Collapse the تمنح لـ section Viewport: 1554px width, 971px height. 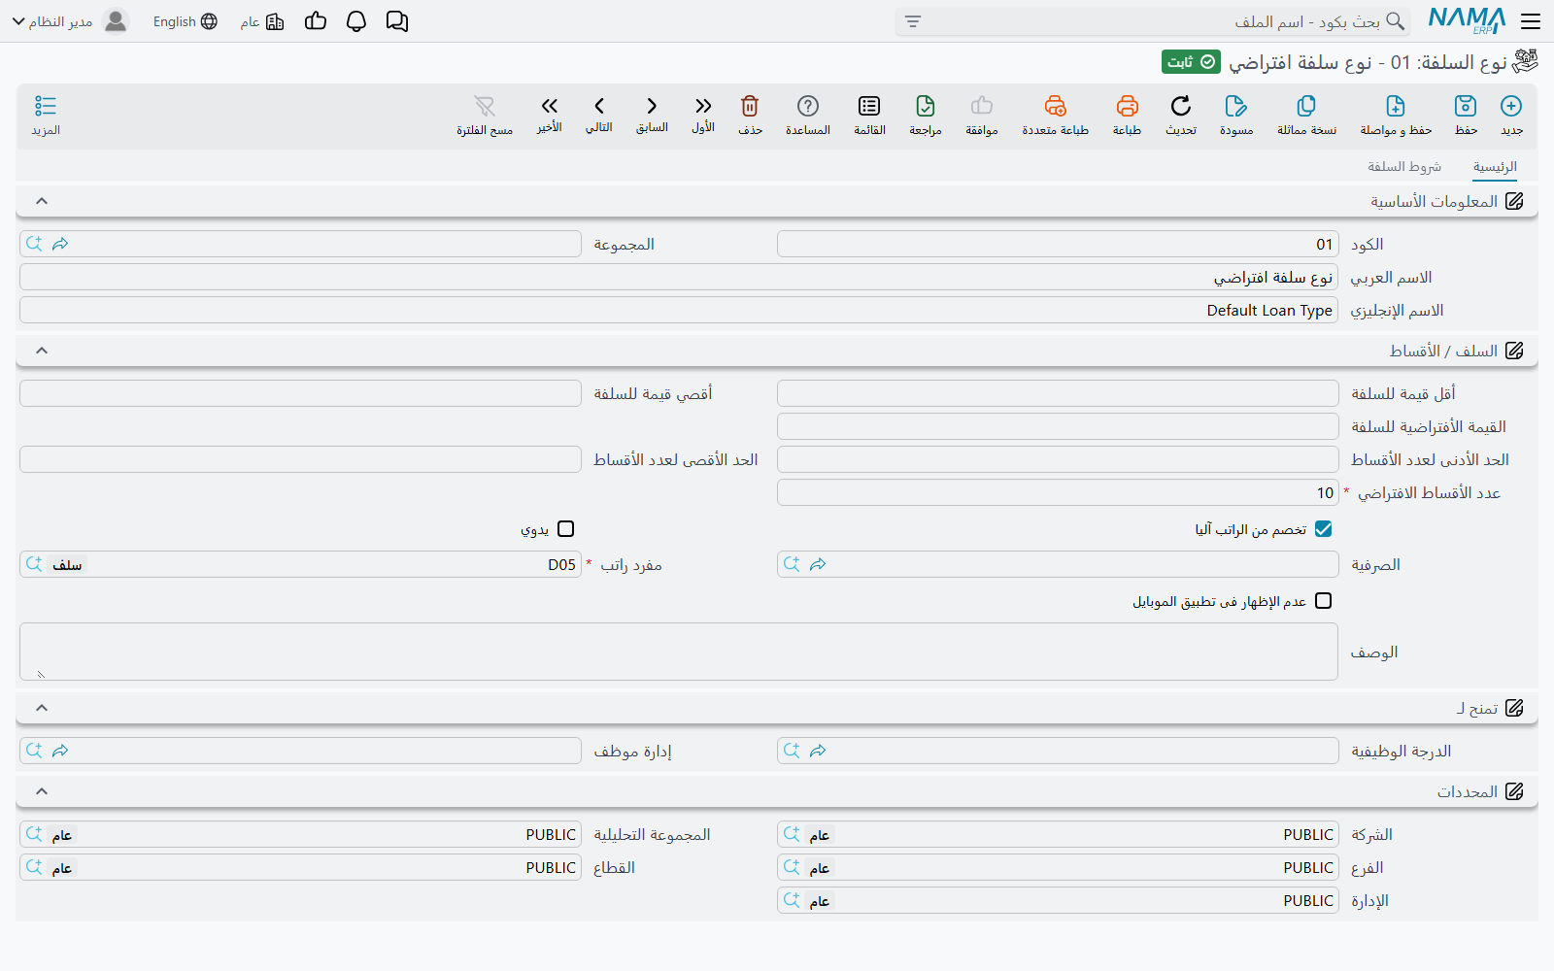pos(42,708)
